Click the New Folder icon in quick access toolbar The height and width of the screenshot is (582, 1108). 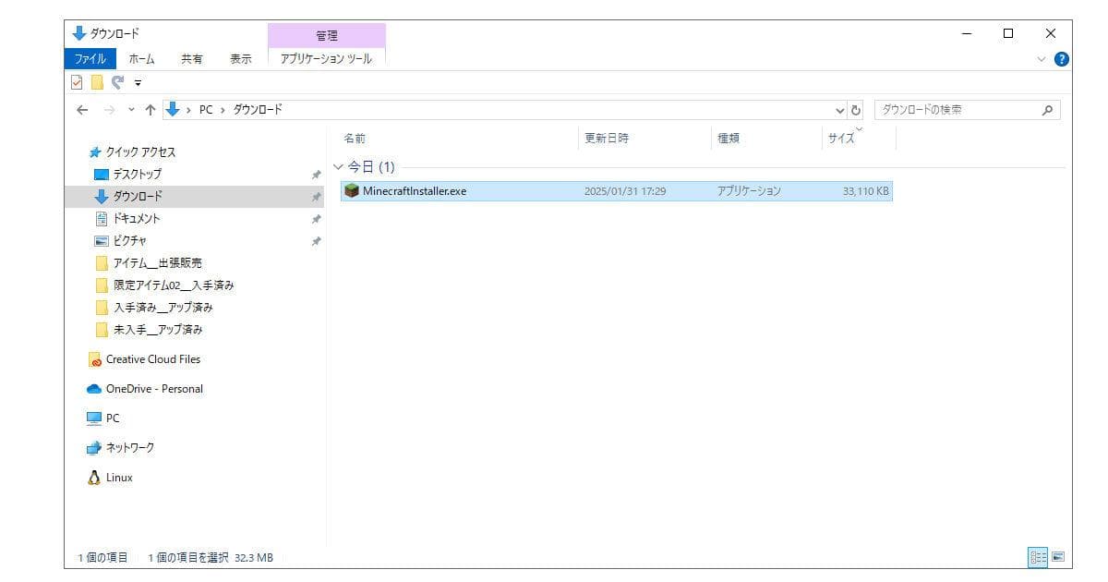(97, 82)
